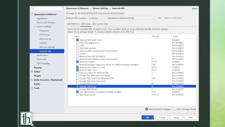Open the Updates settings page

pos(43,43)
